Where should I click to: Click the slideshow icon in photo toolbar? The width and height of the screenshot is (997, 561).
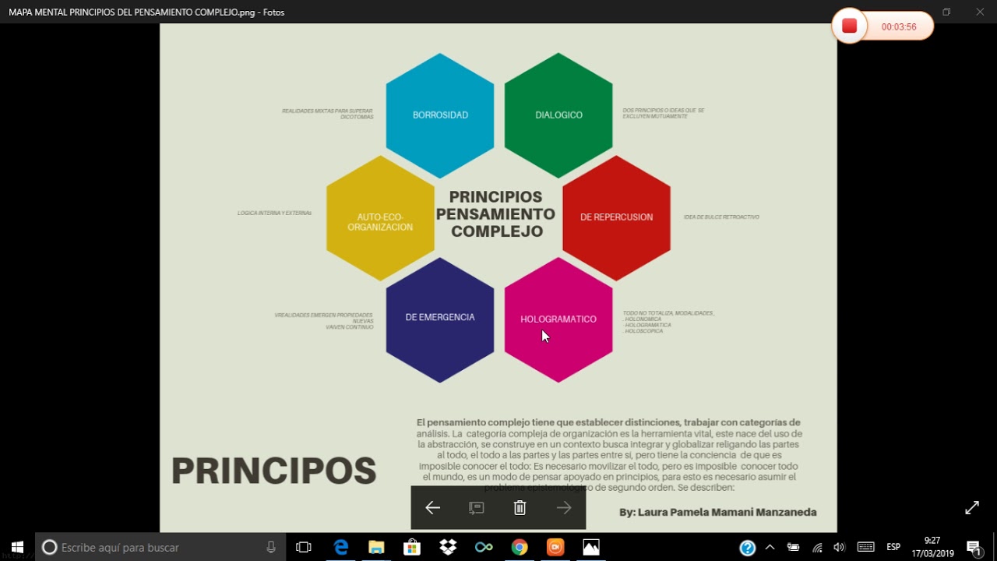[477, 508]
